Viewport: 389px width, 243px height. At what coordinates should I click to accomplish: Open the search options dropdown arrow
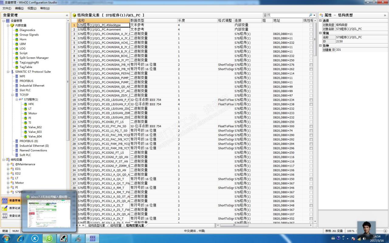tap(314, 15)
